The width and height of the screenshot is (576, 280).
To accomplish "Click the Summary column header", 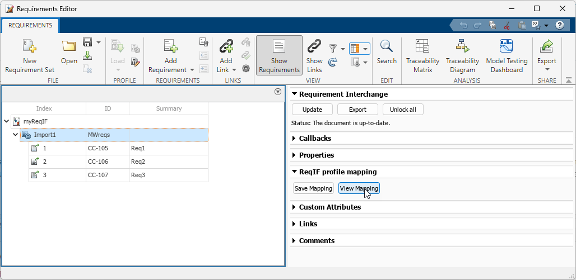I will (x=169, y=108).
